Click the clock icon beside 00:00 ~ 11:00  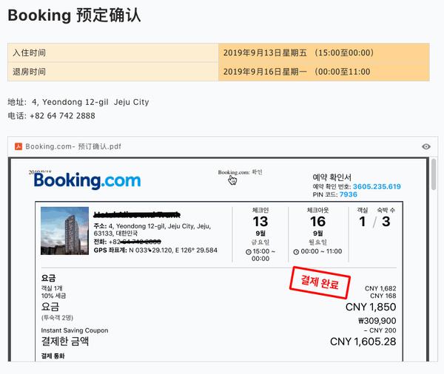[296, 252]
